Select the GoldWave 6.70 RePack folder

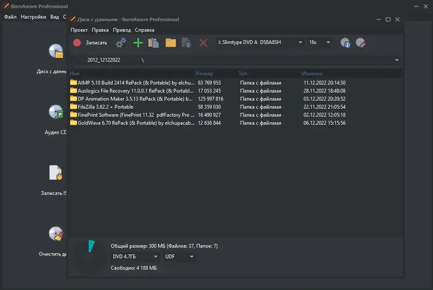pyautogui.click(x=132, y=123)
